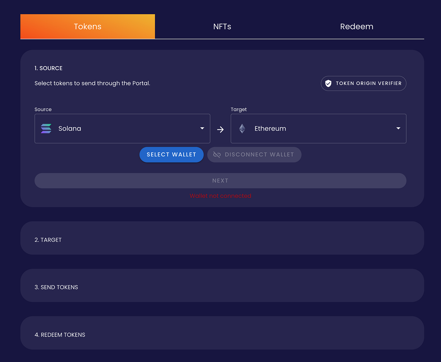
Task: Click the Select Wallet button
Action: 171,155
